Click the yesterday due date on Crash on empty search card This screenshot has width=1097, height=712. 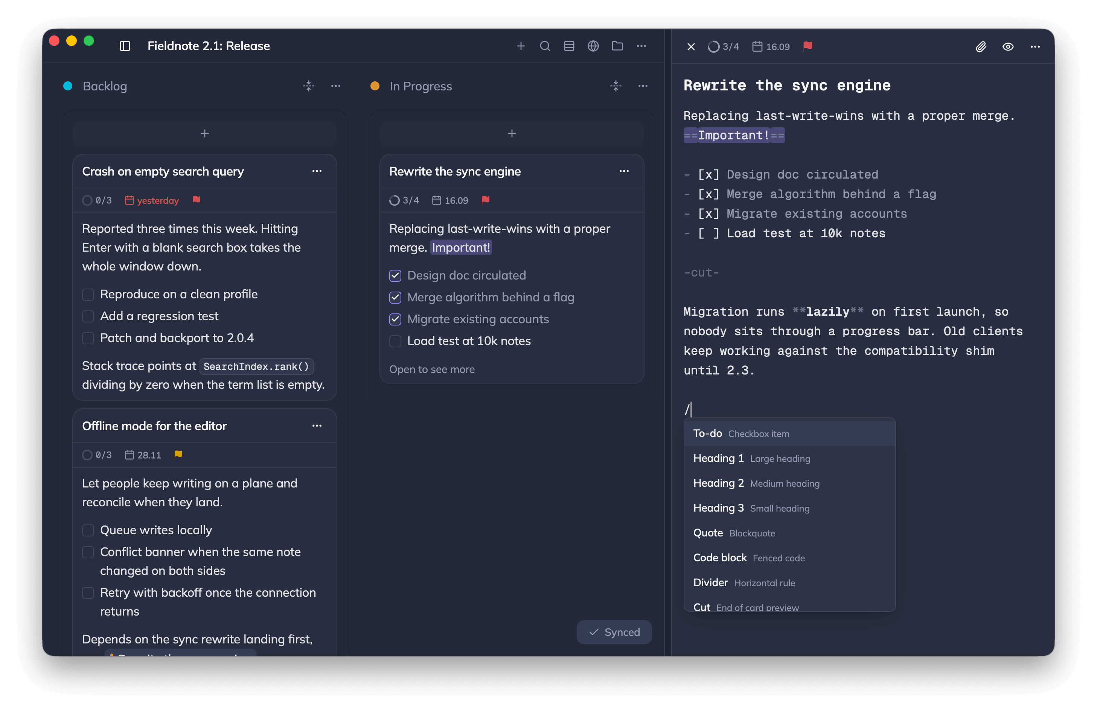(x=152, y=200)
